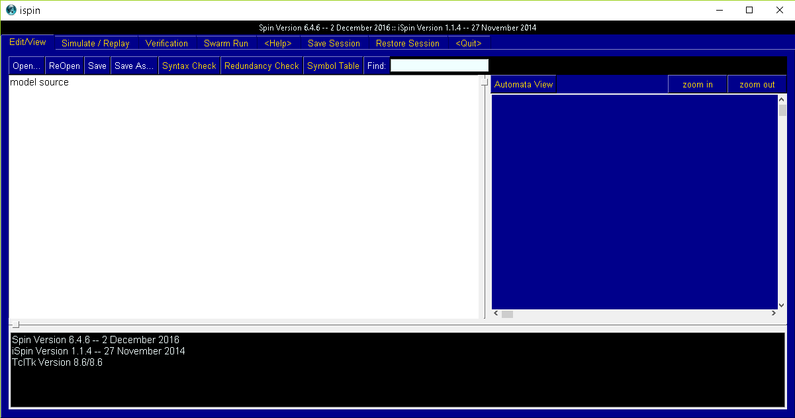
Task: Click the zoom in button
Action: click(698, 84)
